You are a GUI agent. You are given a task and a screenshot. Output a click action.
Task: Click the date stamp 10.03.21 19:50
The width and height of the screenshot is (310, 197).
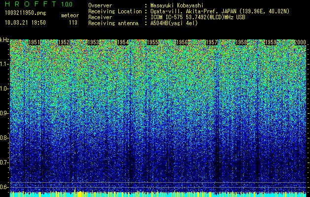click(25, 23)
